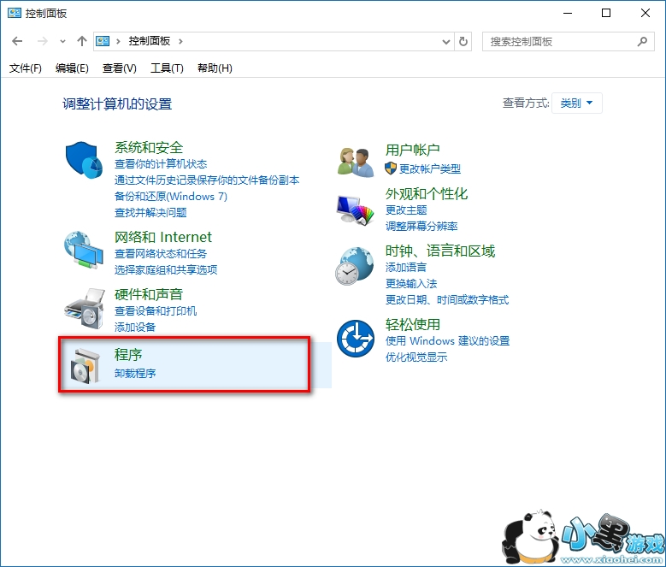666x567 pixels.
Task: Click the UAC shield beside 更改帐户类型
Action: [391, 168]
